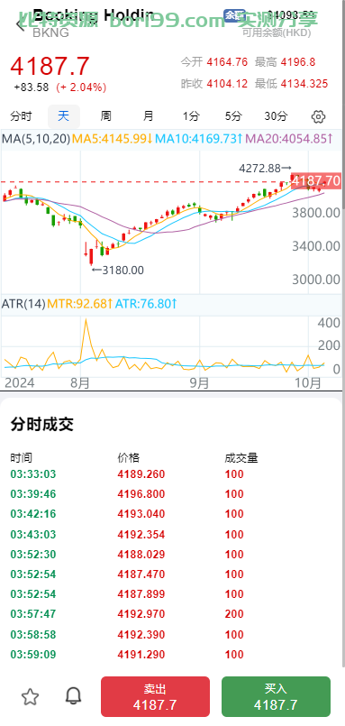The width and height of the screenshot is (345, 726).
Task: Click price 4193.040 in the trade list
Action: click(x=141, y=514)
